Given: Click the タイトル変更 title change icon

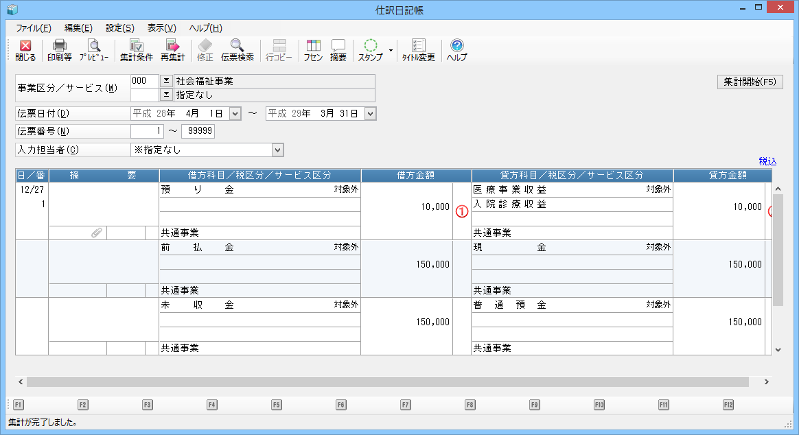Looking at the screenshot, I should click(x=418, y=51).
